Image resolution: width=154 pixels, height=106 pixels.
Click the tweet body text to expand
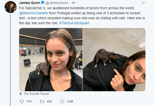pyautogui.click(x=83, y=17)
